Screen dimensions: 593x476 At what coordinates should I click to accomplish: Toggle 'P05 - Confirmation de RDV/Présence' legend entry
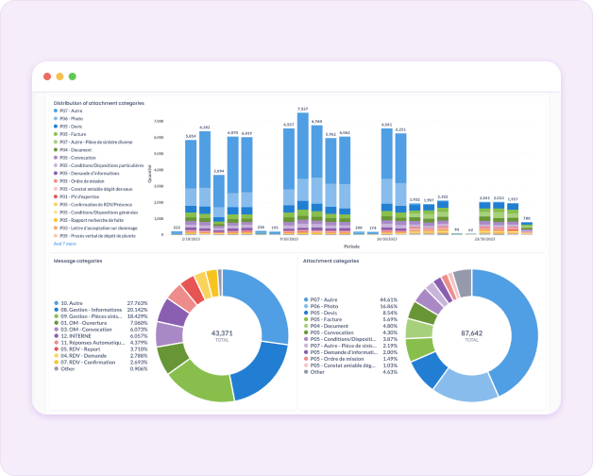[93, 205]
